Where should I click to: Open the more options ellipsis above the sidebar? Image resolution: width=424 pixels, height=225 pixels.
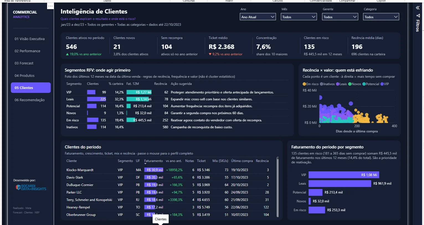pos(50,6)
